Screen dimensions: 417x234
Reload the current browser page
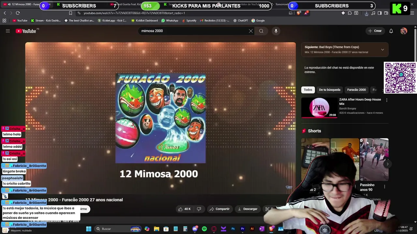18,13
